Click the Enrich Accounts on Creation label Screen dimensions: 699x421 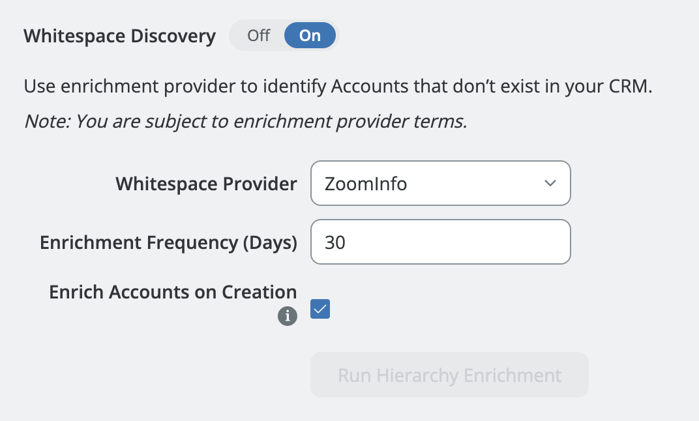(173, 292)
